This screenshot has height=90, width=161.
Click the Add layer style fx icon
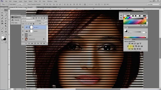coord(29,43)
